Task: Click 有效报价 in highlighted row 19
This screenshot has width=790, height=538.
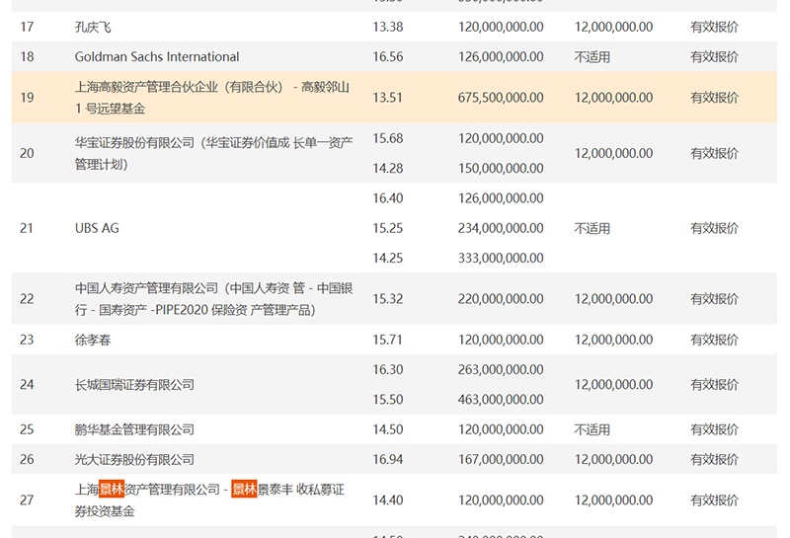Action: tap(714, 97)
